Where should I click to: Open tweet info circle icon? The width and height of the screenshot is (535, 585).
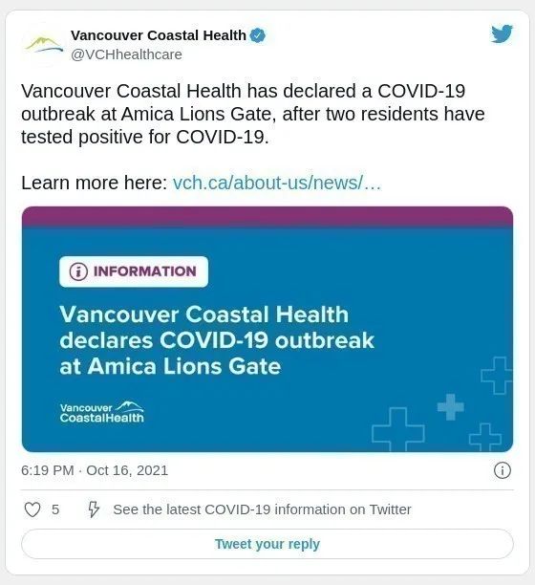pos(503,470)
